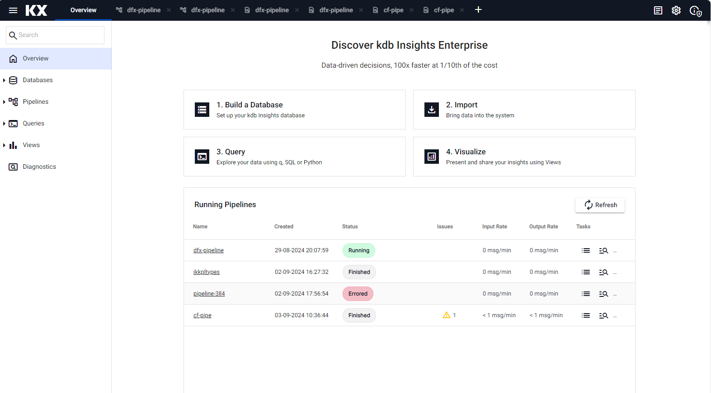
Task: Click the Pipelines icon in sidebar
Action: [13, 102]
